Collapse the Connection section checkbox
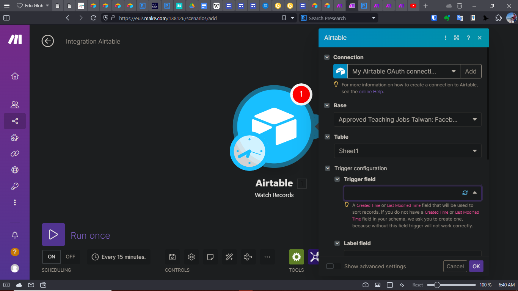The width and height of the screenshot is (518, 291). (x=327, y=57)
